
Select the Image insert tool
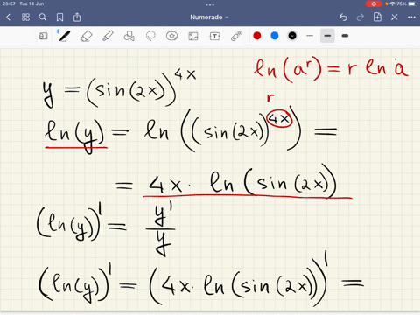coord(193,36)
